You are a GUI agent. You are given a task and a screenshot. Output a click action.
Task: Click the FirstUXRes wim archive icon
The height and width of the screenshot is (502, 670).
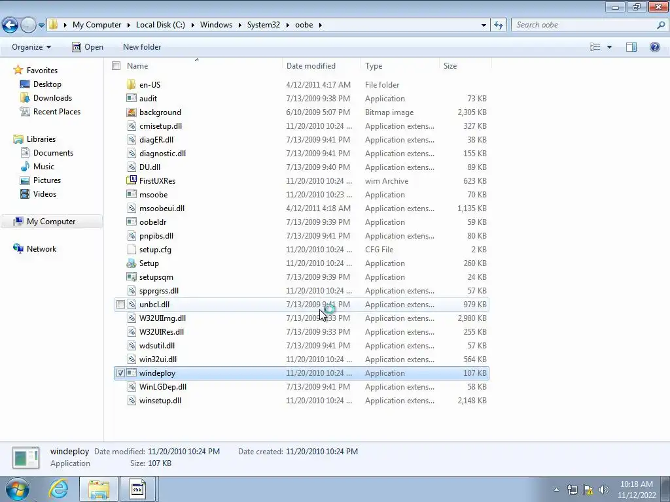coord(131,180)
